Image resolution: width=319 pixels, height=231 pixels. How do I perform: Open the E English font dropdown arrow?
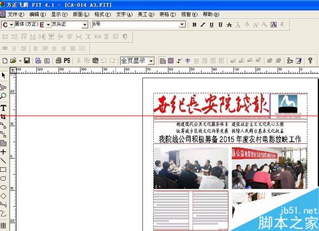pos(48,25)
